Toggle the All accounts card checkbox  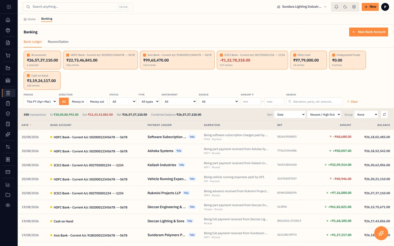pos(28,55)
